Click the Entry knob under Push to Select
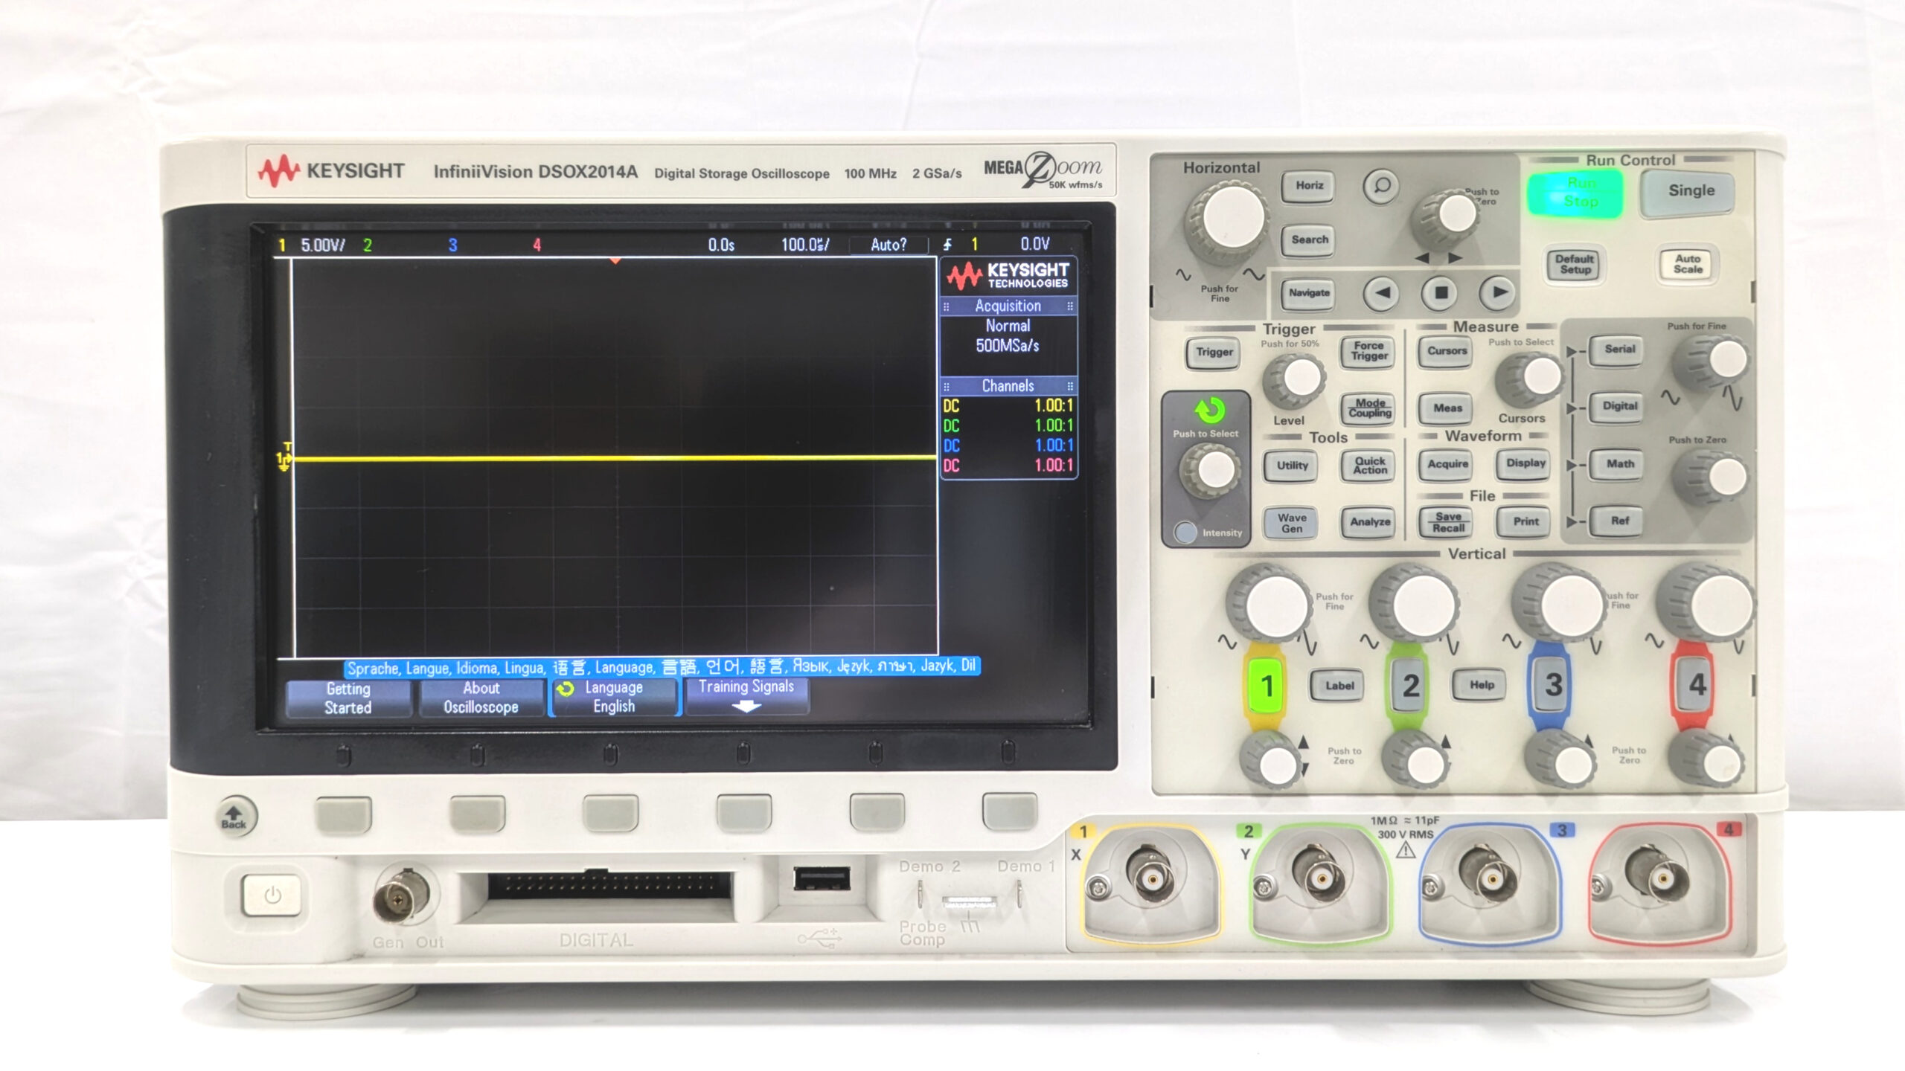Viewport: 1905px width, 1071px height. [x=1210, y=471]
